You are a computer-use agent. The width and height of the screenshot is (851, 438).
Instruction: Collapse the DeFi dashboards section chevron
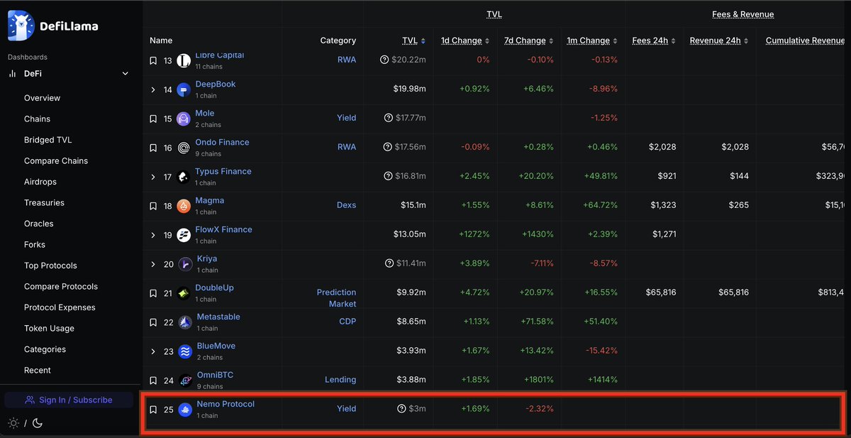click(126, 74)
